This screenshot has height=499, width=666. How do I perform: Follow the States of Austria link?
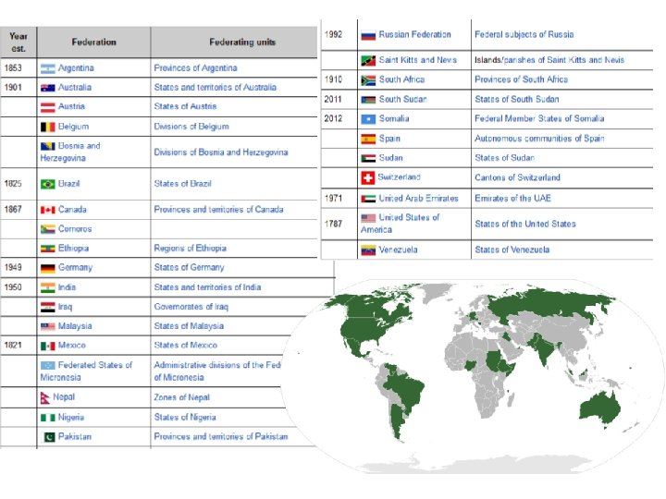point(185,106)
